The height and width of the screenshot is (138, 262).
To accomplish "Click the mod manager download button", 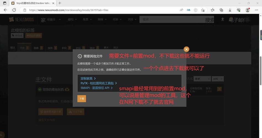I will tap(51, 112).
